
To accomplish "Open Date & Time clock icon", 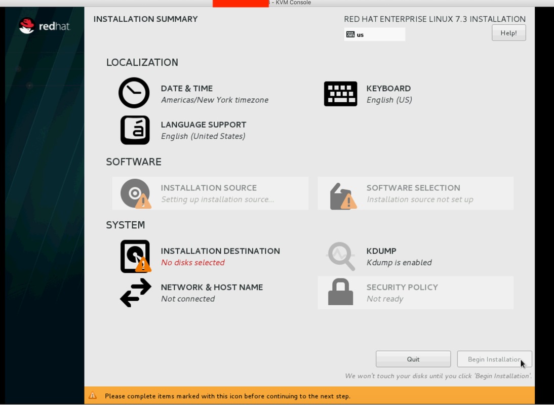I will 134,93.
